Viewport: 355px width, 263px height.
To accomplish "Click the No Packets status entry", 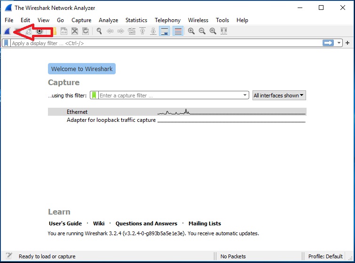I will pyautogui.click(x=233, y=256).
